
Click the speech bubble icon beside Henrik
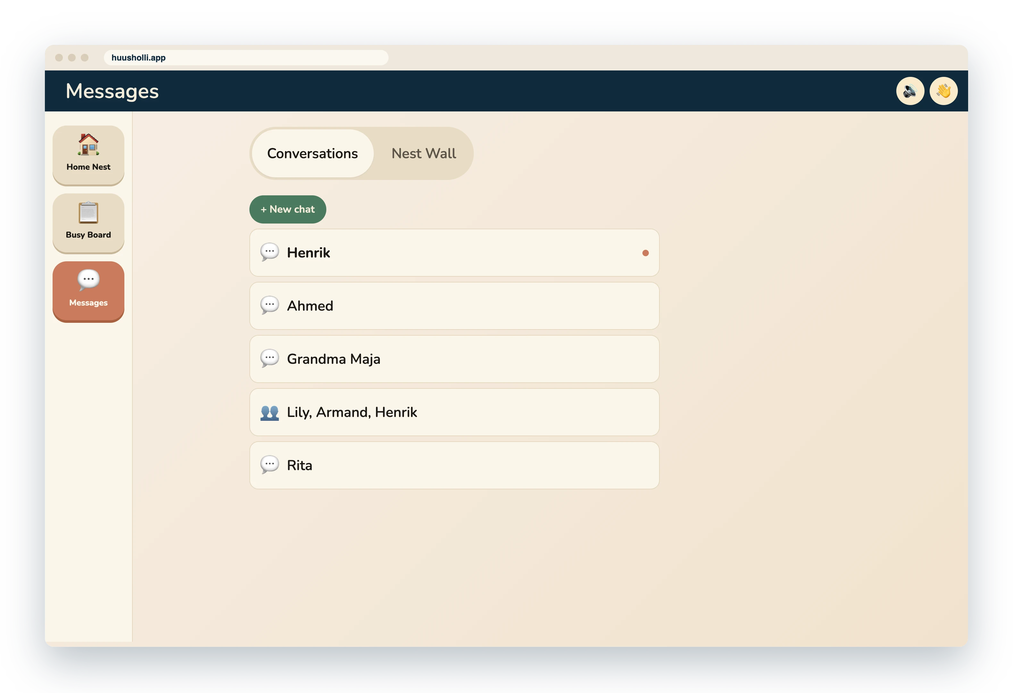point(269,252)
